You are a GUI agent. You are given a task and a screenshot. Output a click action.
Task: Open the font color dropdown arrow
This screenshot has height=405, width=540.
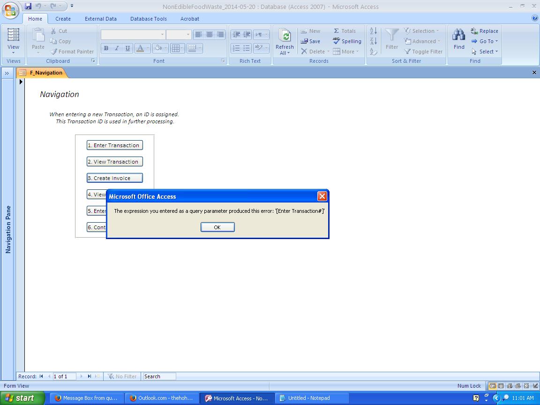click(x=148, y=48)
